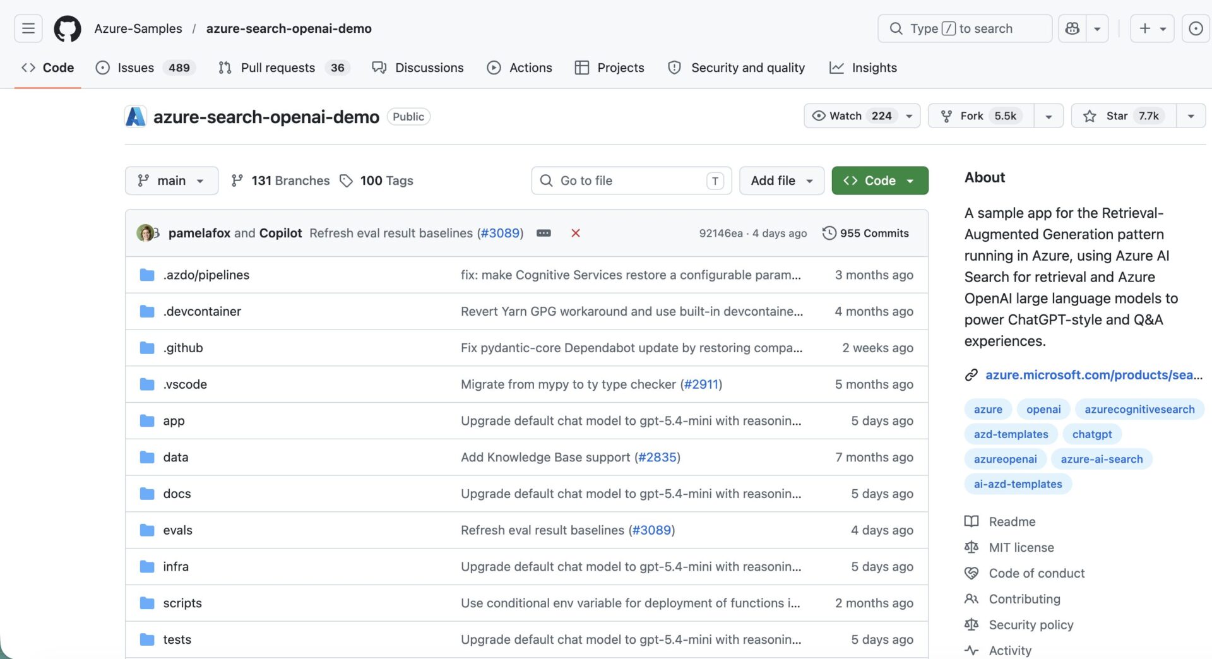The image size is (1212, 659).
Task: Open the docs folder
Action: (177, 494)
